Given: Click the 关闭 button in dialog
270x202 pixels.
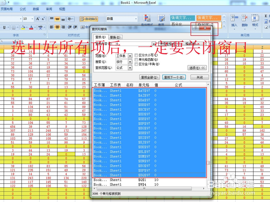Looking at the screenshot, I should (x=200, y=77).
